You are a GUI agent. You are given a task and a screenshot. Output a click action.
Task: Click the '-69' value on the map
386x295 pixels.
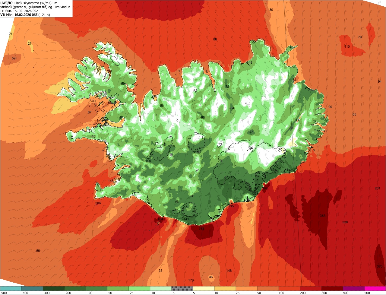click(x=291, y=128)
